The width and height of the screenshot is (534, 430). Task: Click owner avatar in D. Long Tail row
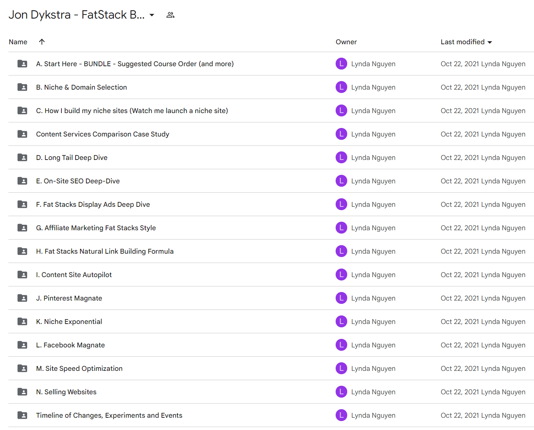(x=341, y=157)
